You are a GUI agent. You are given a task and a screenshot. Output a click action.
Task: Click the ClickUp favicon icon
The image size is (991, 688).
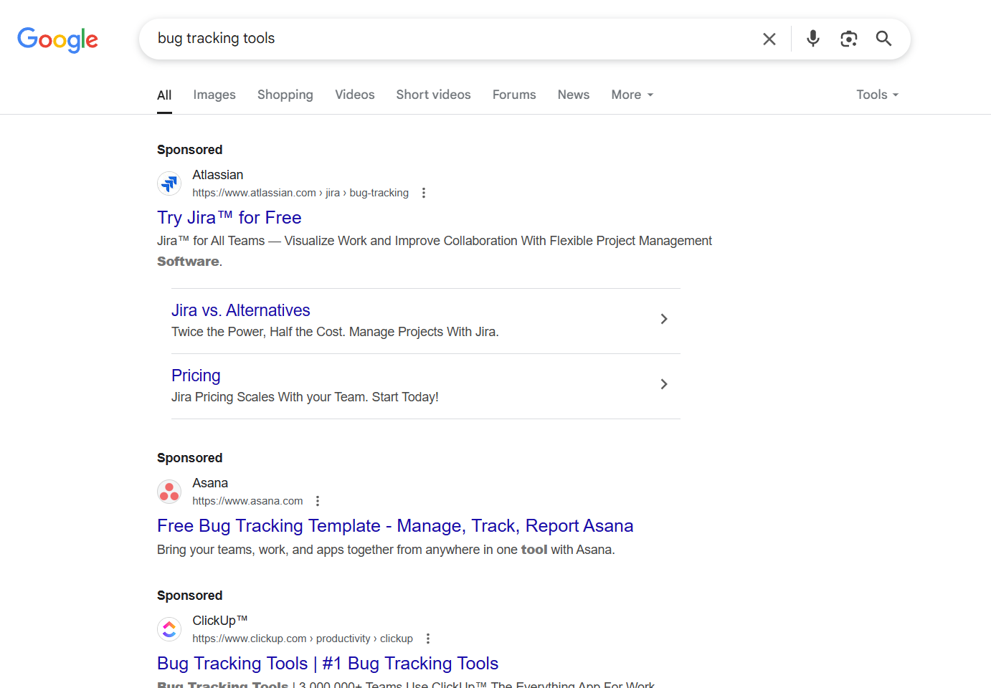pyautogui.click(x=169, y=629)
